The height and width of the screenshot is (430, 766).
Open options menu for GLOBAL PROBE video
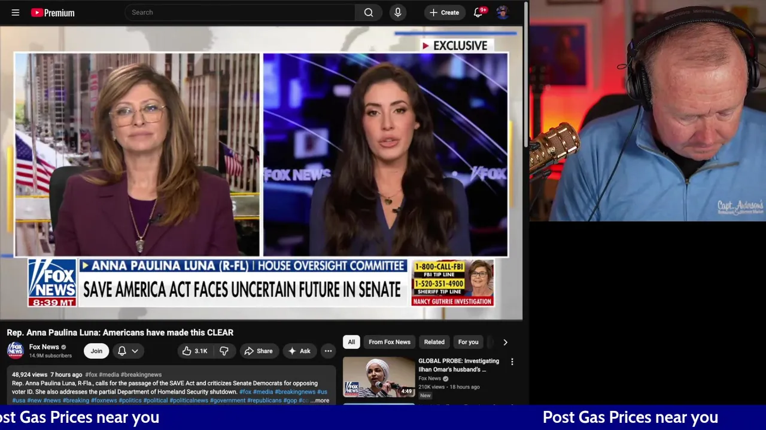click(x=512, y=362)
